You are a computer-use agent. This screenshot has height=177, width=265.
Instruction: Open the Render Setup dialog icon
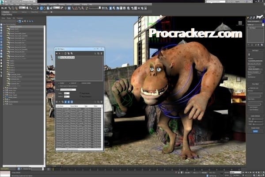(x=132, y=8)
